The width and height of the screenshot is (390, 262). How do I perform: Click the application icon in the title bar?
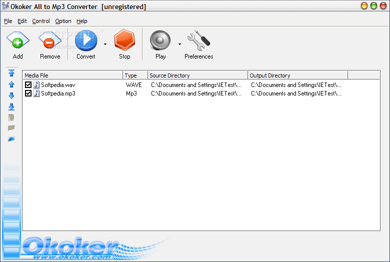coord(5,6)
